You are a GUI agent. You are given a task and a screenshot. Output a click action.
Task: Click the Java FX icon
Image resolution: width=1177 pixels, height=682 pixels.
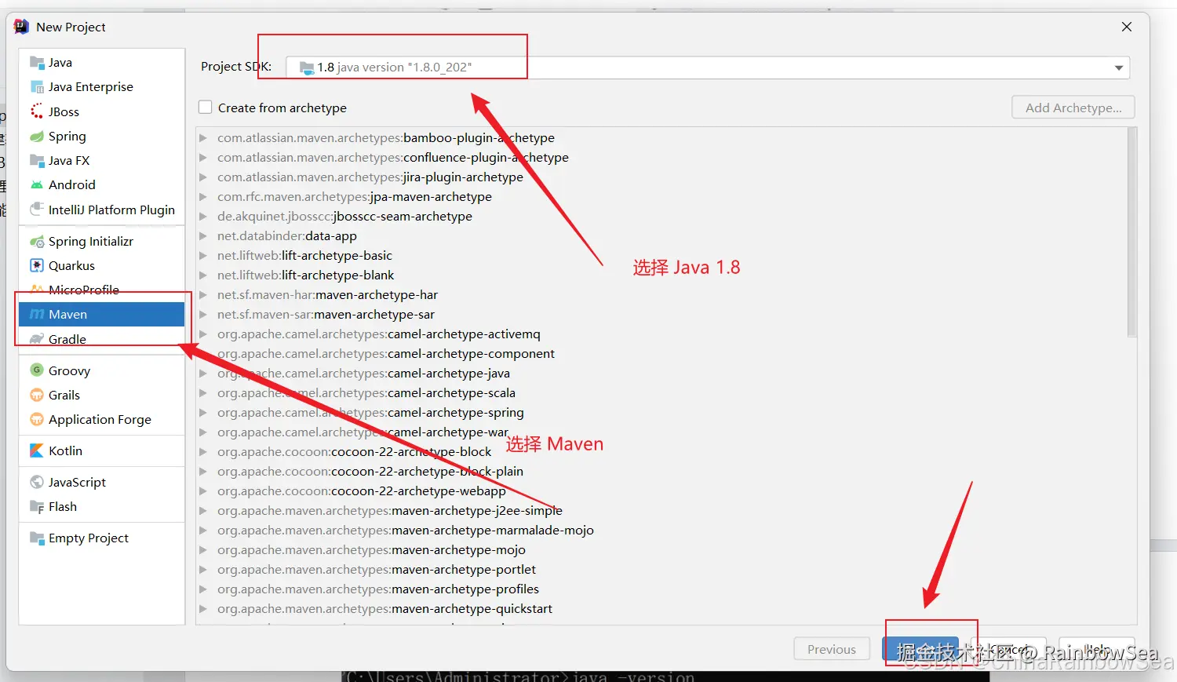coord(37,161)
